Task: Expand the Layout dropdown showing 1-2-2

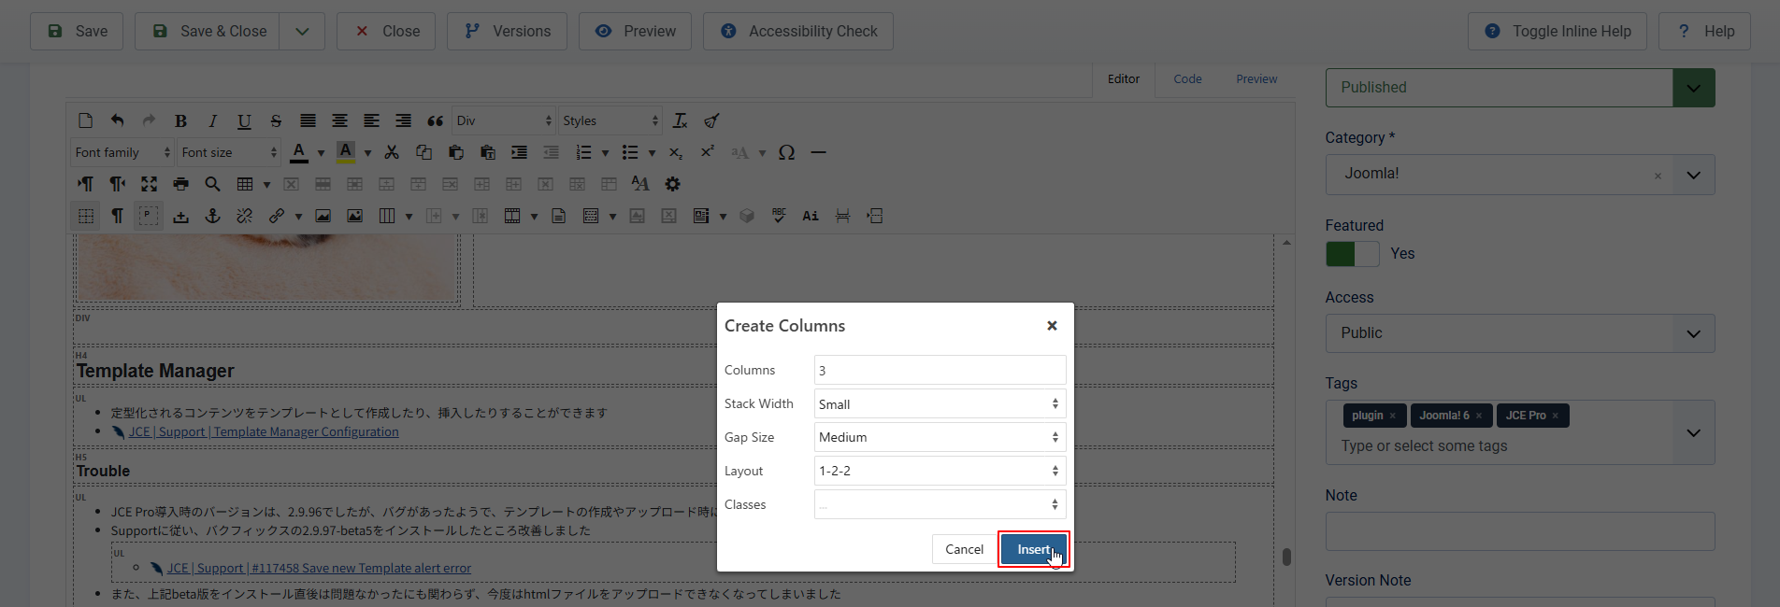Action: pyautogui.click(x=939, y=471)
